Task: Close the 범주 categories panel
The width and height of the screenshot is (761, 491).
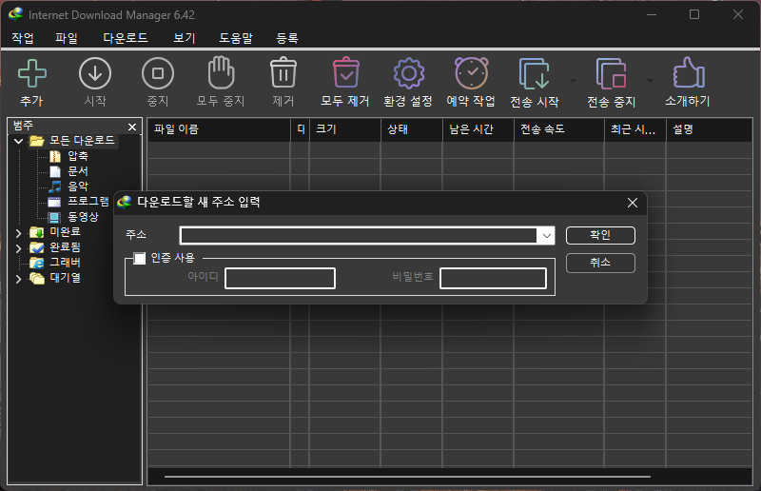Action: [132, 127]
